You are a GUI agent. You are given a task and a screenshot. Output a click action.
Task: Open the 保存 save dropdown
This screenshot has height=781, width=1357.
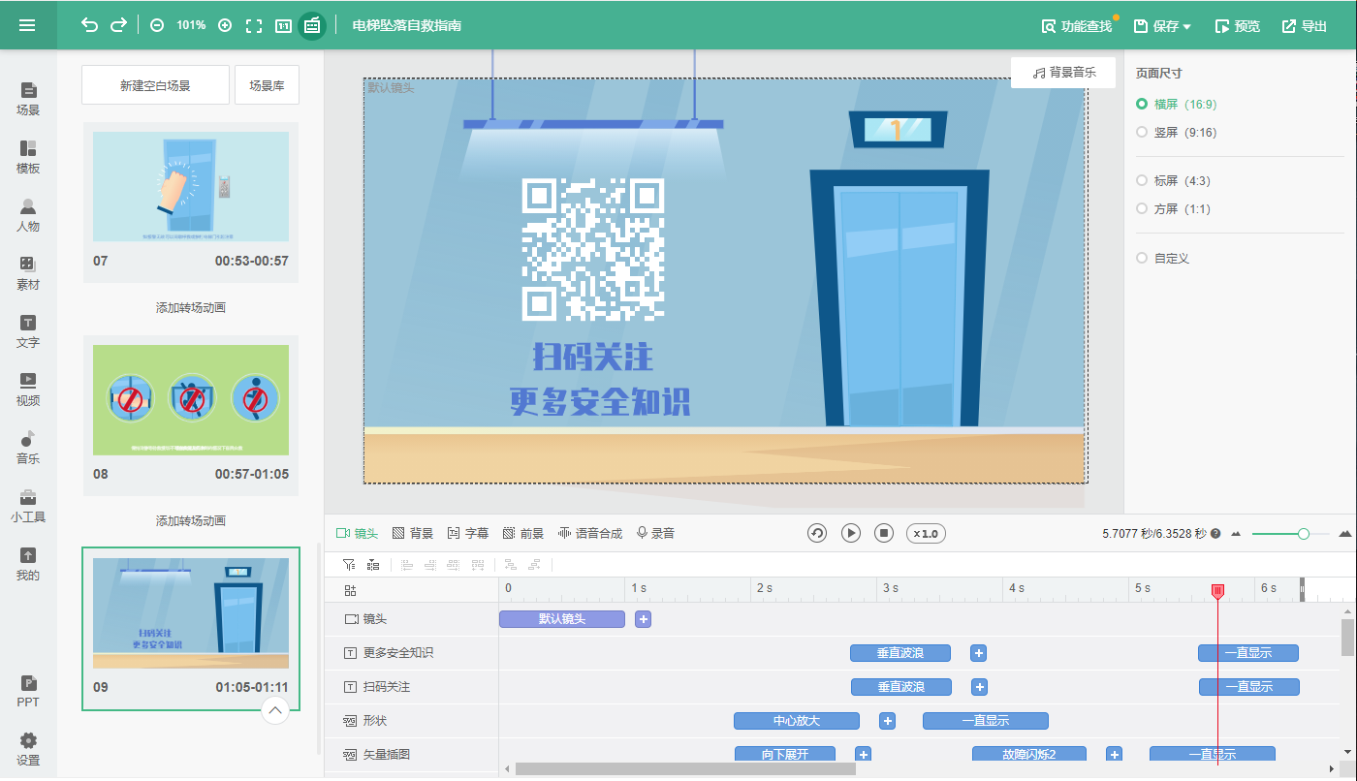[1162, 26]
